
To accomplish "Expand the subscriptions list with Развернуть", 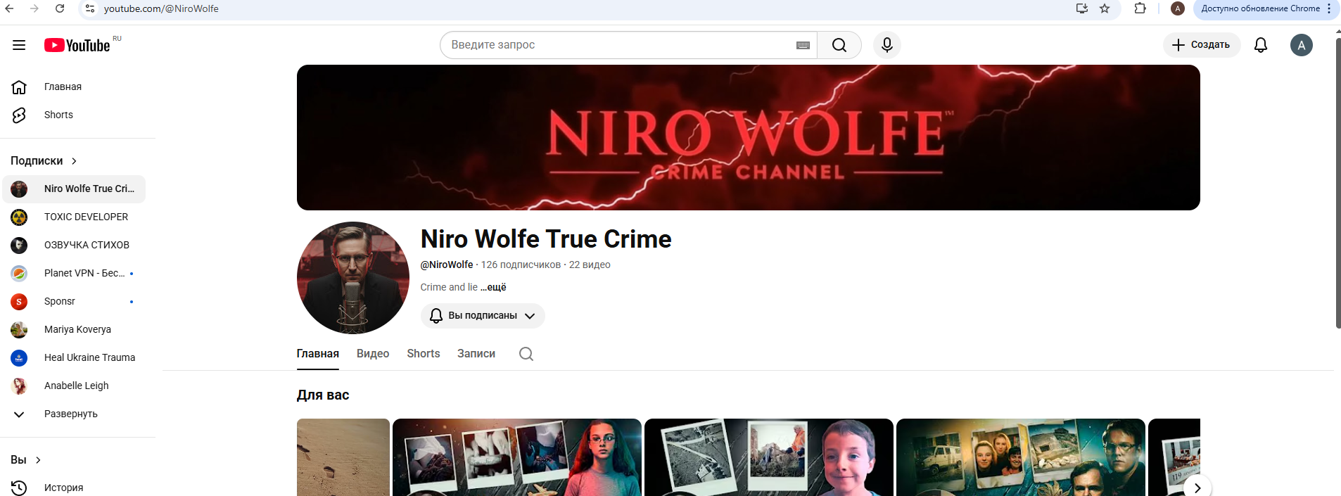I will pyautogui.click(x=71, y=414).
